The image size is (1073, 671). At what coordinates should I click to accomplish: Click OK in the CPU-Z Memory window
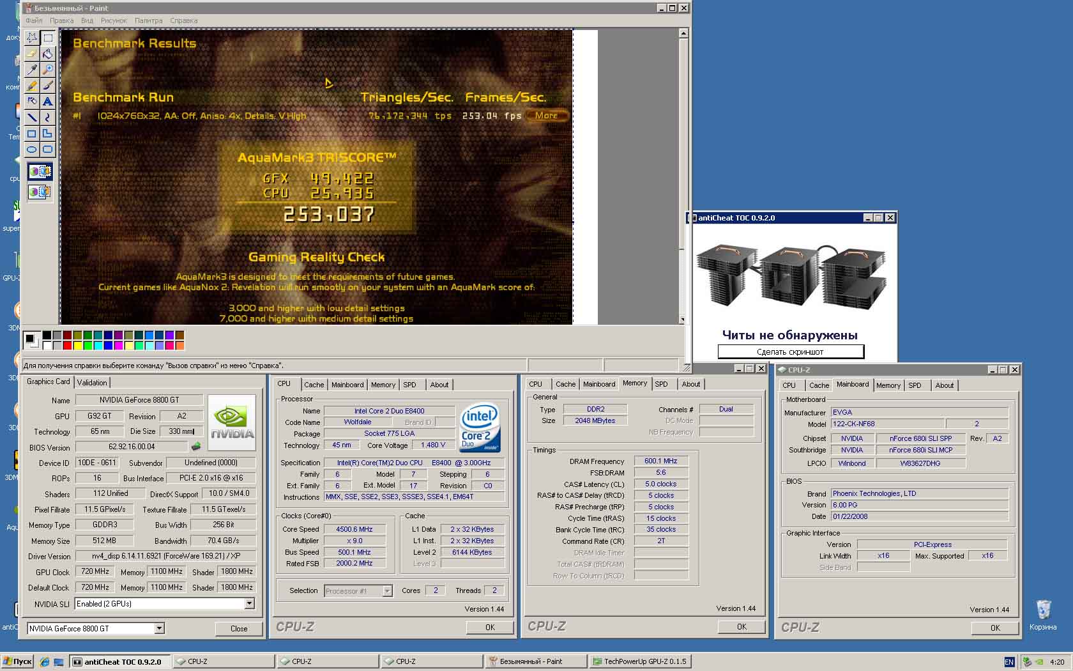(742, 627)
